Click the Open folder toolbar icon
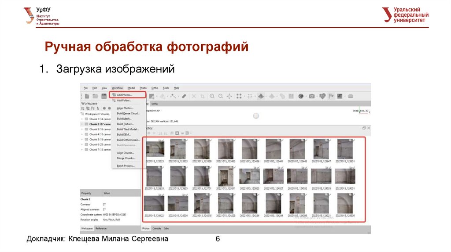 (x=95, y=96)
